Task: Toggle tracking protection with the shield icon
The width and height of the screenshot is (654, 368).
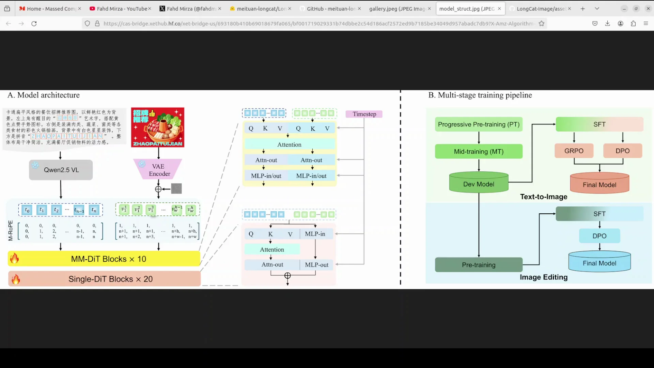Action: [87, 24]
